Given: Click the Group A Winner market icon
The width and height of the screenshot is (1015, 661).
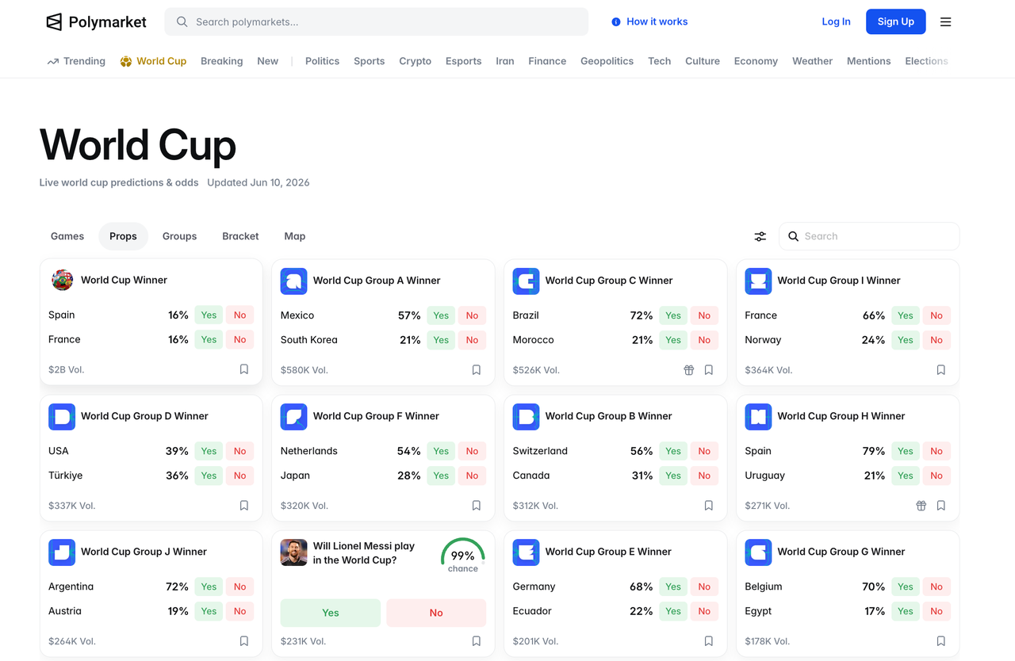Looking at the screenshot, I should (294, 281).
